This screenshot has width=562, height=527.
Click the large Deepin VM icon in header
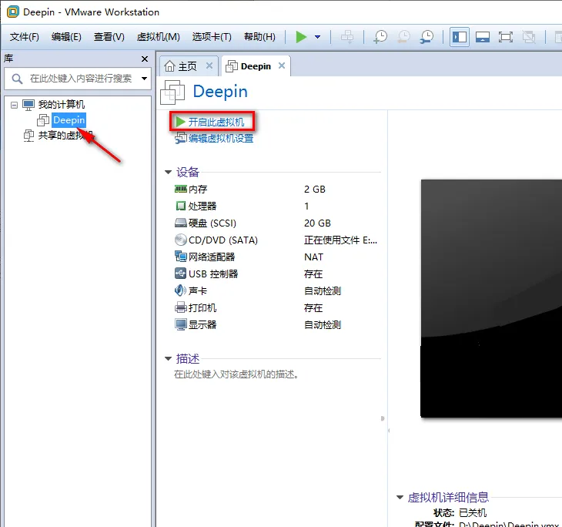172,92
